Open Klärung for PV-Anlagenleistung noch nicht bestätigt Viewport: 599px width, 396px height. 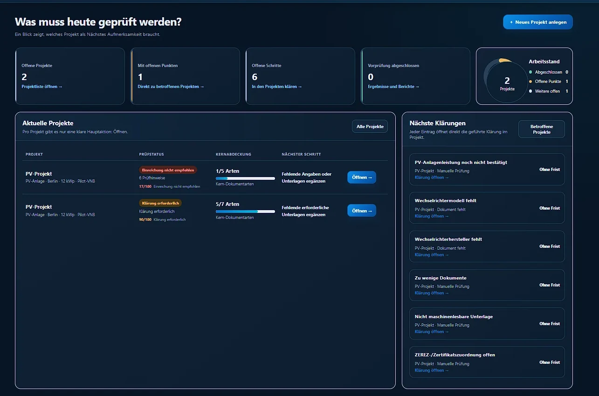tap(432, 178)
